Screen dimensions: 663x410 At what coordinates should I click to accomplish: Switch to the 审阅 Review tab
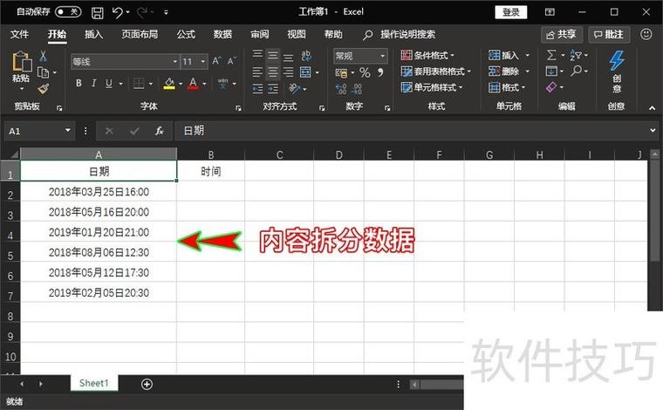tap(260, 34)
